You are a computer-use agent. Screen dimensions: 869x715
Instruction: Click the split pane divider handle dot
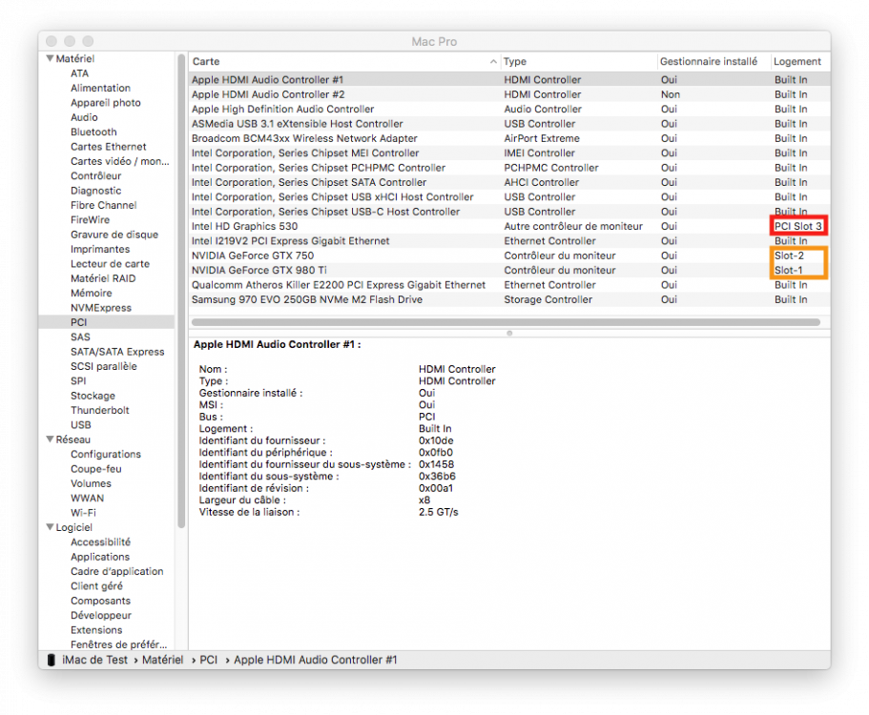tap(509, 333)
